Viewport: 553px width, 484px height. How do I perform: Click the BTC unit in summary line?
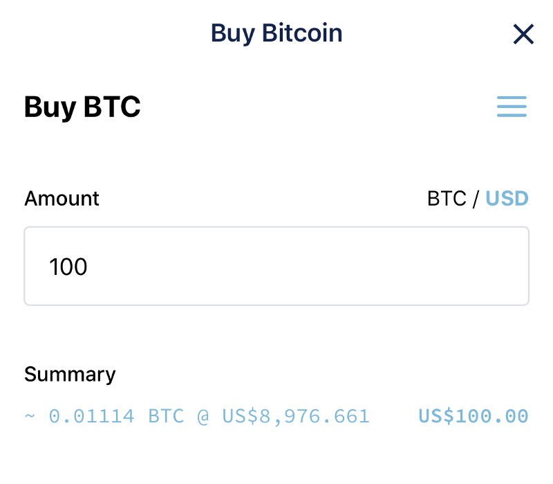click(167, 416)
